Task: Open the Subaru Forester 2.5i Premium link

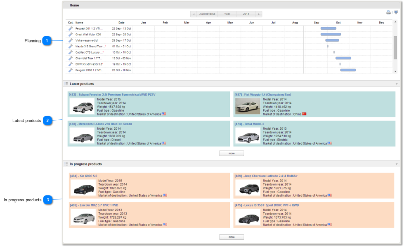Action: coord(112,95)
